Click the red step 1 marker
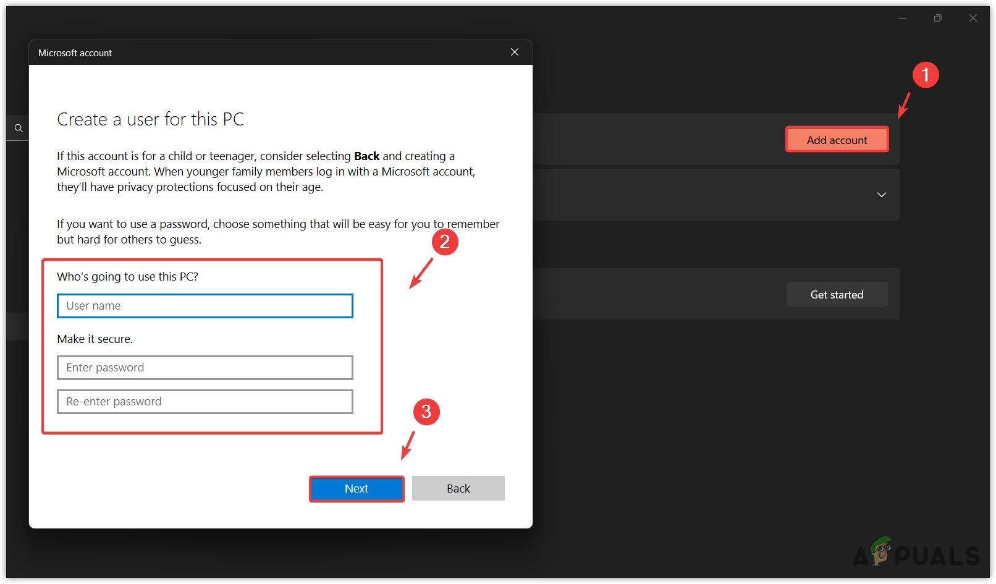996x584 pixels. (926, 74)
